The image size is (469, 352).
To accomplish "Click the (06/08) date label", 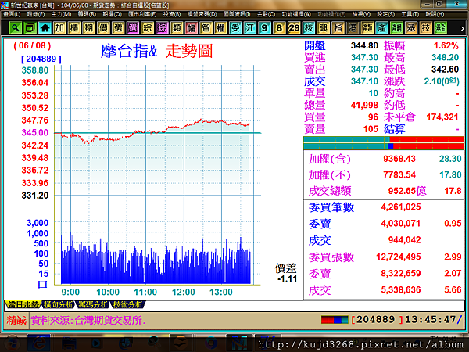I will coord(32,45).
